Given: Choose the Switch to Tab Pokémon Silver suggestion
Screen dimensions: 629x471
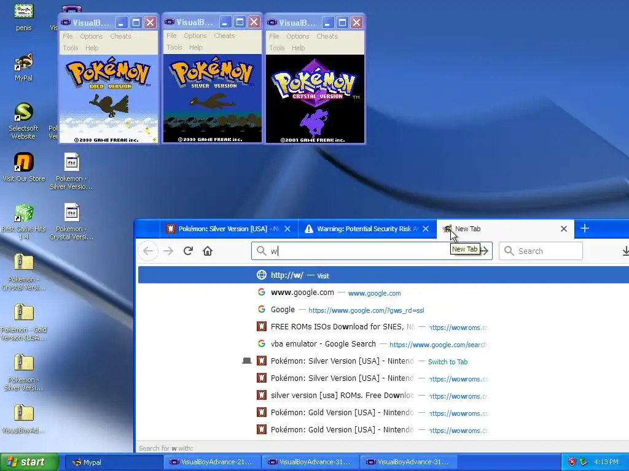Looking at the screenshot, I should [x=383, y=361].
